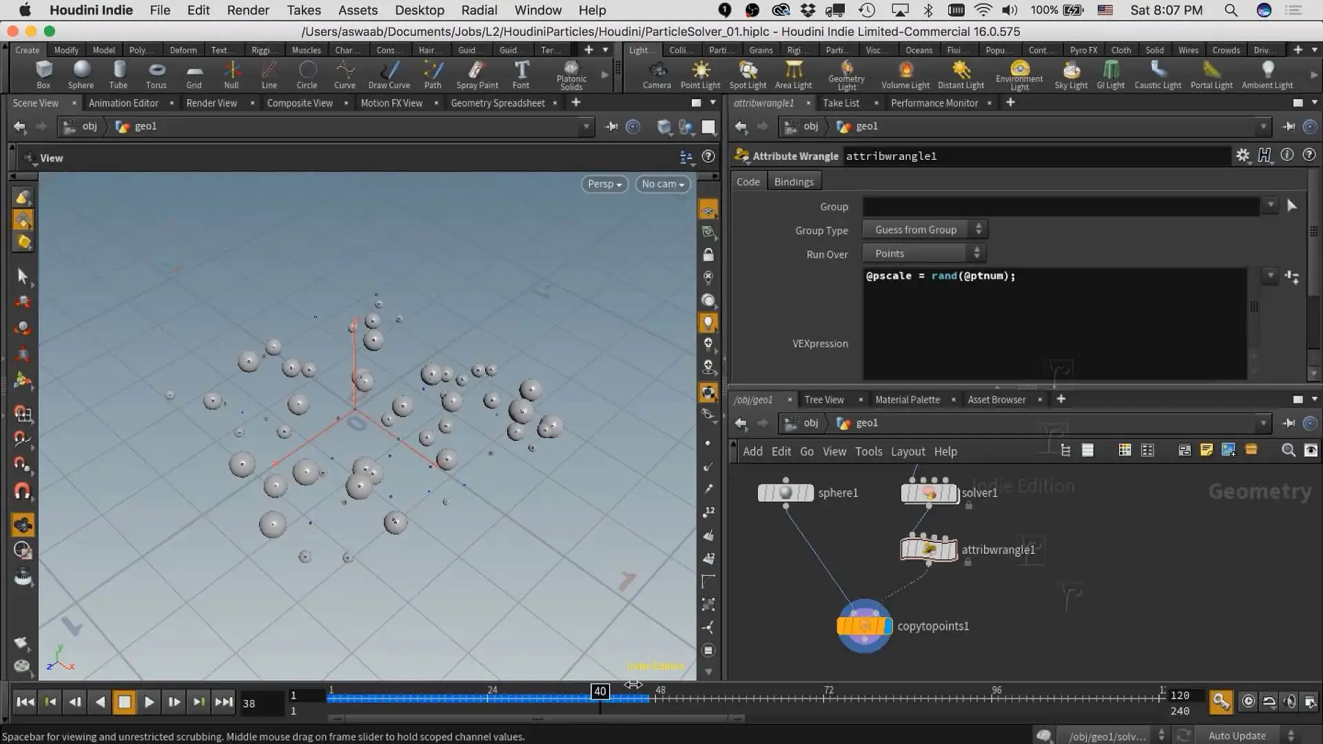Choose the Spray Paint tool
The width and height of the screenshot is (1323, 744).
tap(477, 74)
